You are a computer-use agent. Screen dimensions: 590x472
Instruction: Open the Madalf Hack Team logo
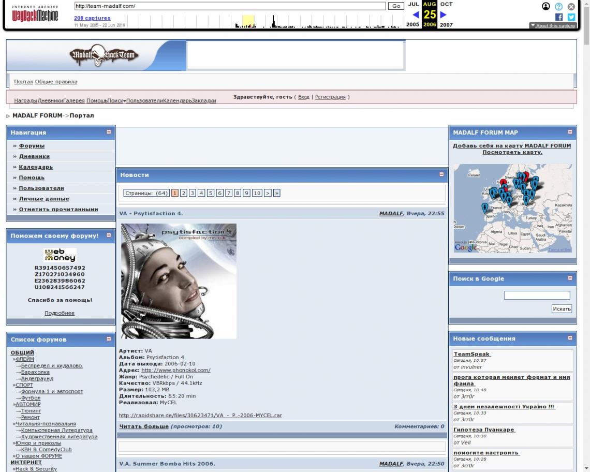click(x=104, y=55)
